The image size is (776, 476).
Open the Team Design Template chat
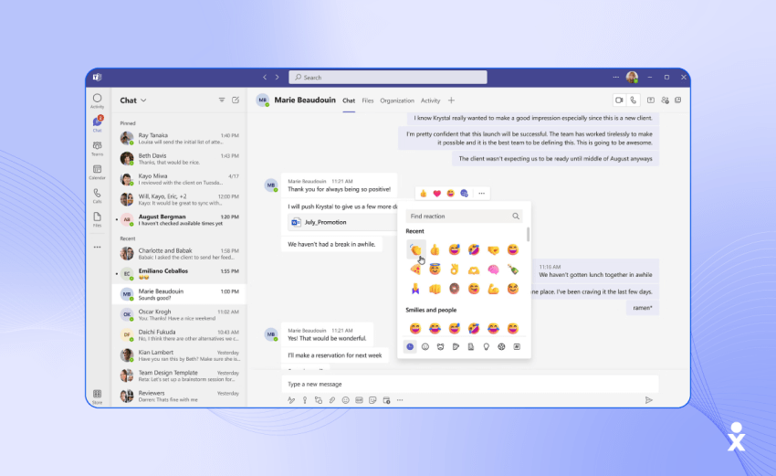(x=179, y=376)
